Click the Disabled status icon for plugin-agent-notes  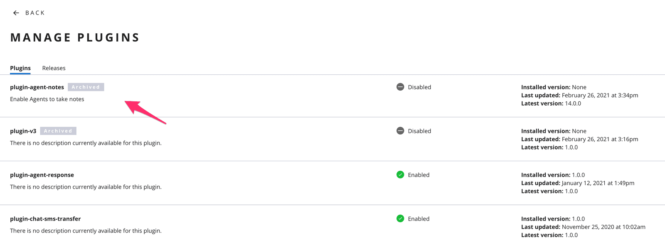(x=400, y=87)
